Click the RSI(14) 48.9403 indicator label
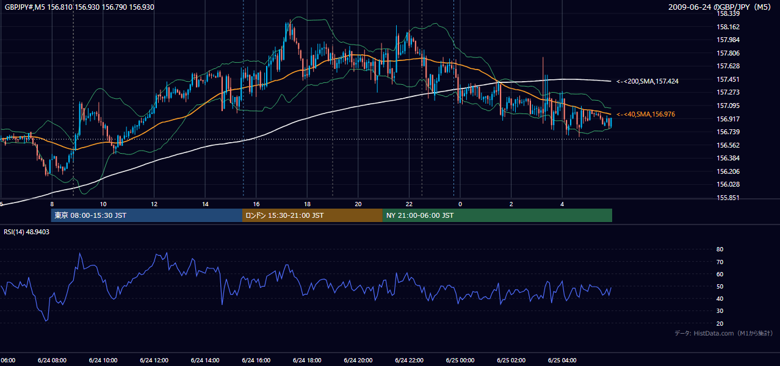 [27, 232]
